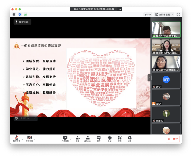Unmute the microphone (解除静音)
This screenshot has height=157, width=192.
coord(16,138)
